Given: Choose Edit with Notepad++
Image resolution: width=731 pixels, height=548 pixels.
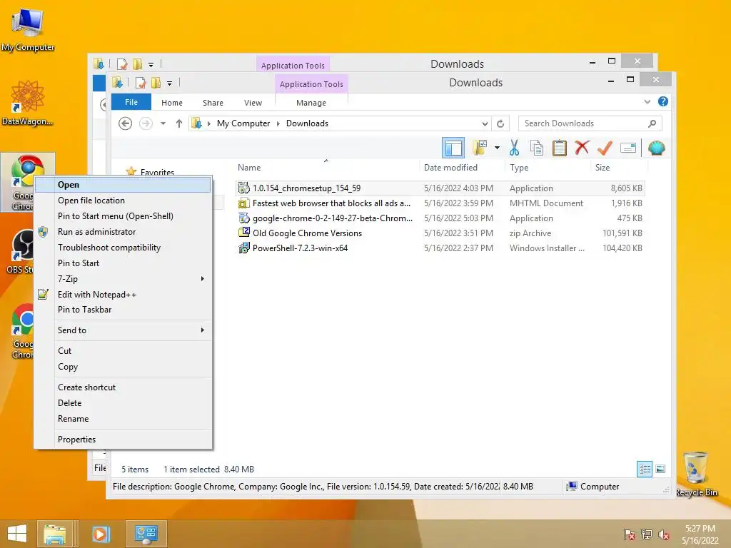Looking at the screenshot, I should point(123,295).
